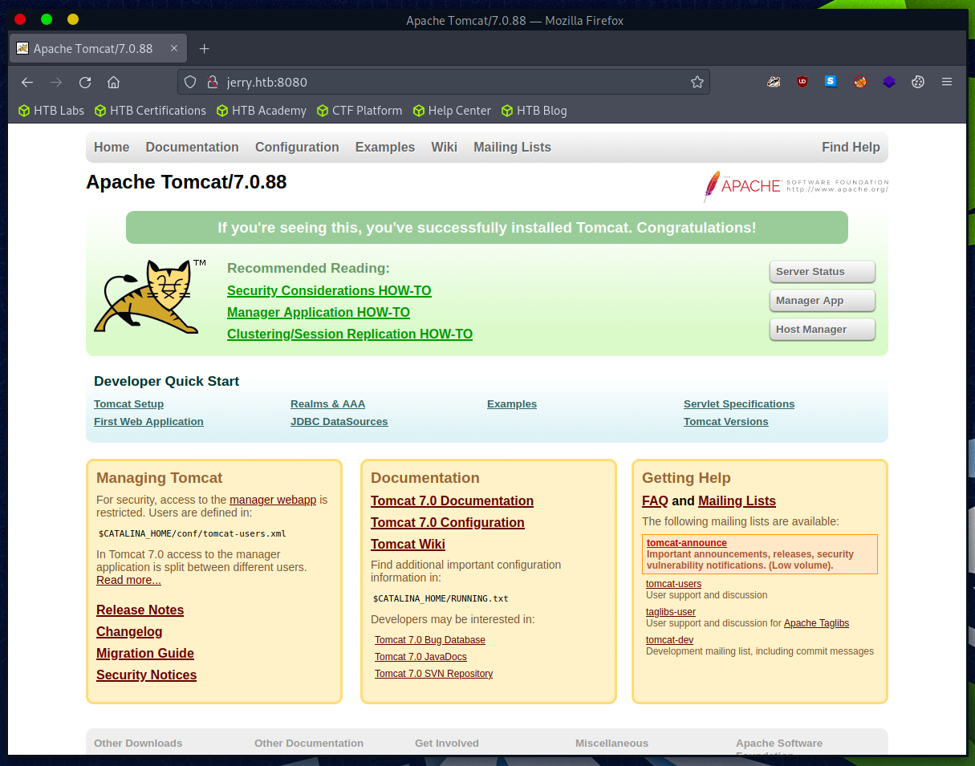Screen dimensions: 975x766
Task: Click Find Help in the navigation bar
Action: click(851, 147)
